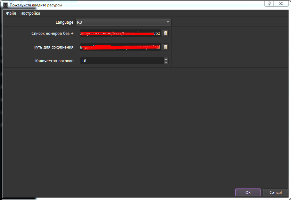Confirm the settings with the OK button
The height and width of the screenshot is (200, 291).
[x=248, y=192]
